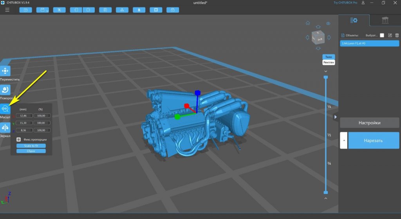401x219 pixels.
Task: Click the open file folder toolbar icon
Action: [x=25, y=10]
